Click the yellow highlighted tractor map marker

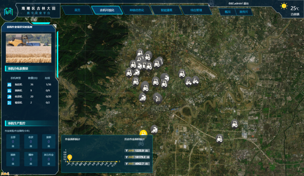144,133
